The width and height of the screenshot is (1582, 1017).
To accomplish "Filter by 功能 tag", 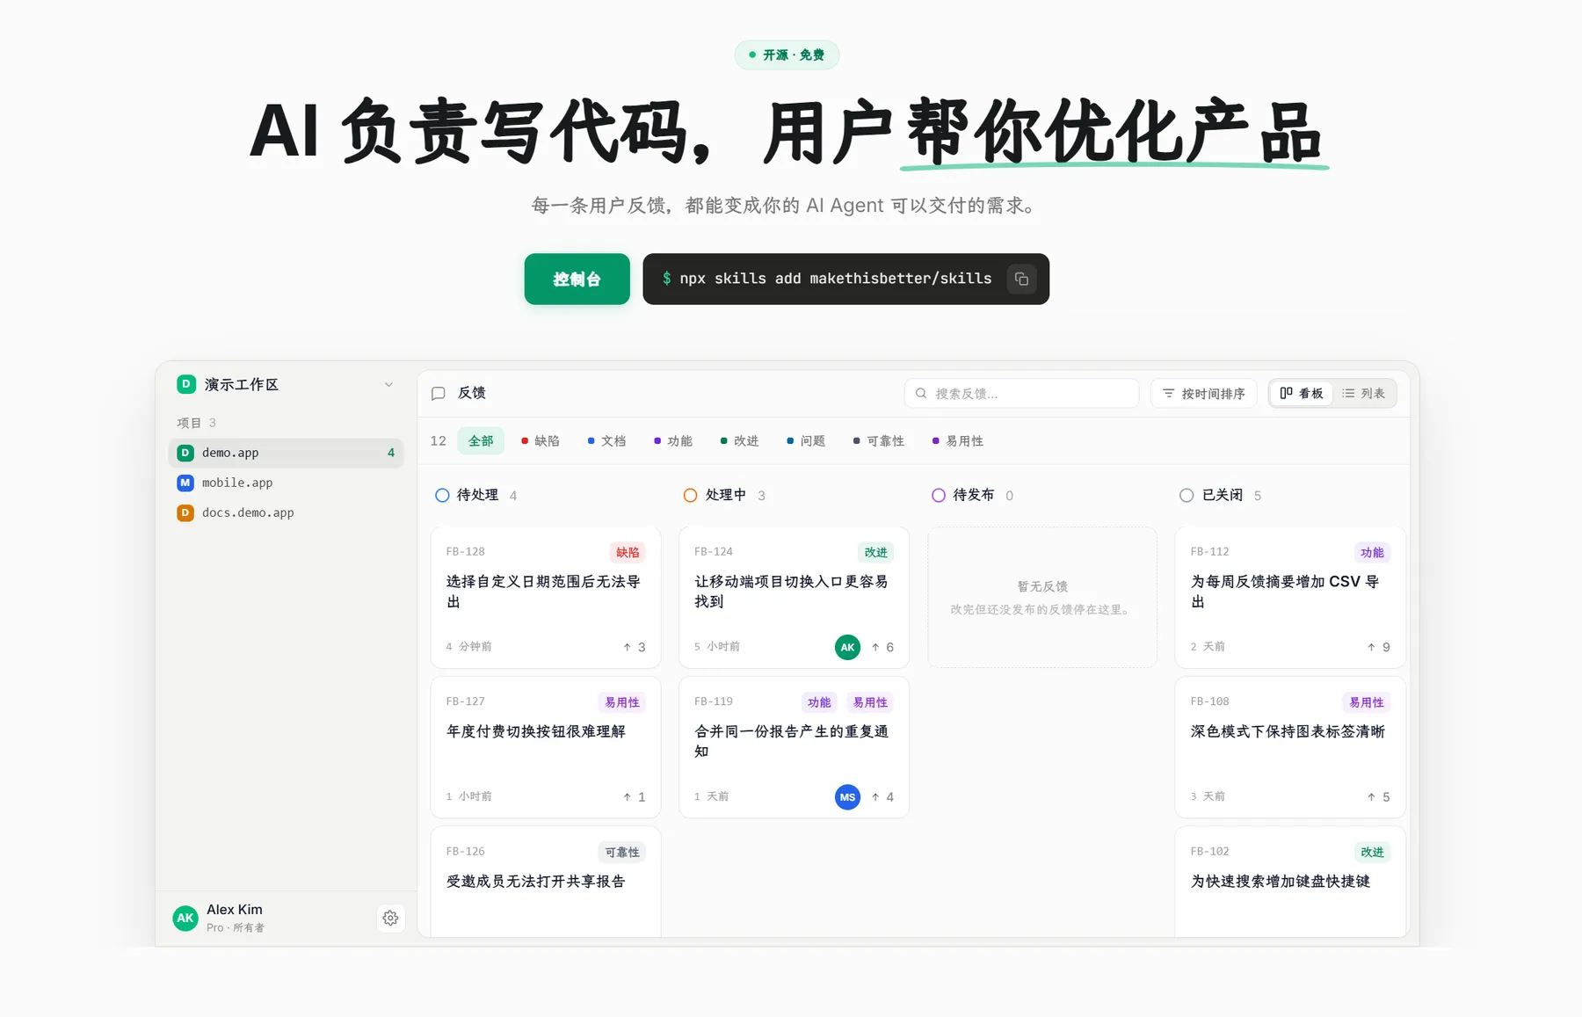I will click(x=673, y=441).
